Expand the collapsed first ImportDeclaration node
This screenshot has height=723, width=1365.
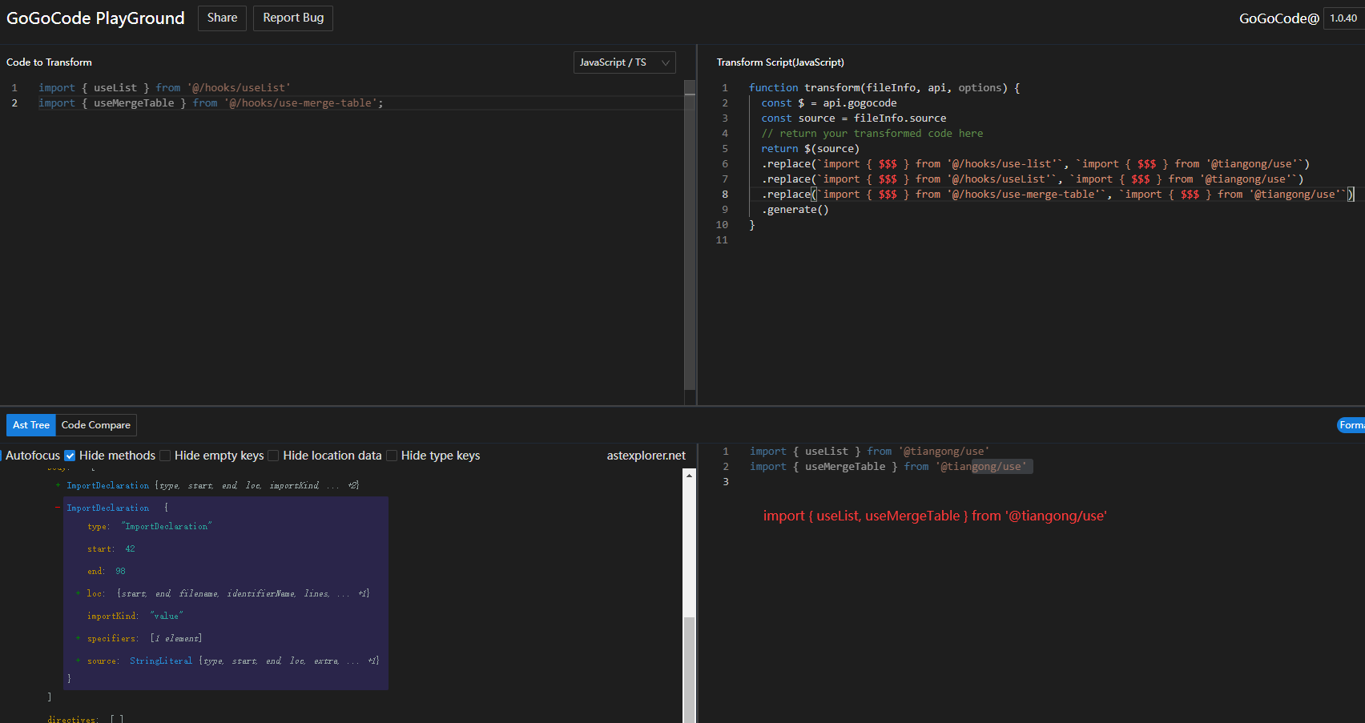point(58,485)
